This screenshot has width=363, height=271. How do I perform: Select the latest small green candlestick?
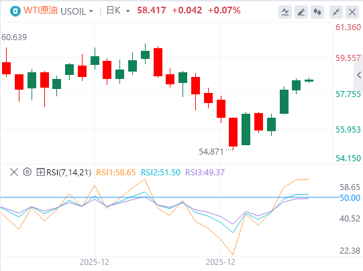[309, 80]
